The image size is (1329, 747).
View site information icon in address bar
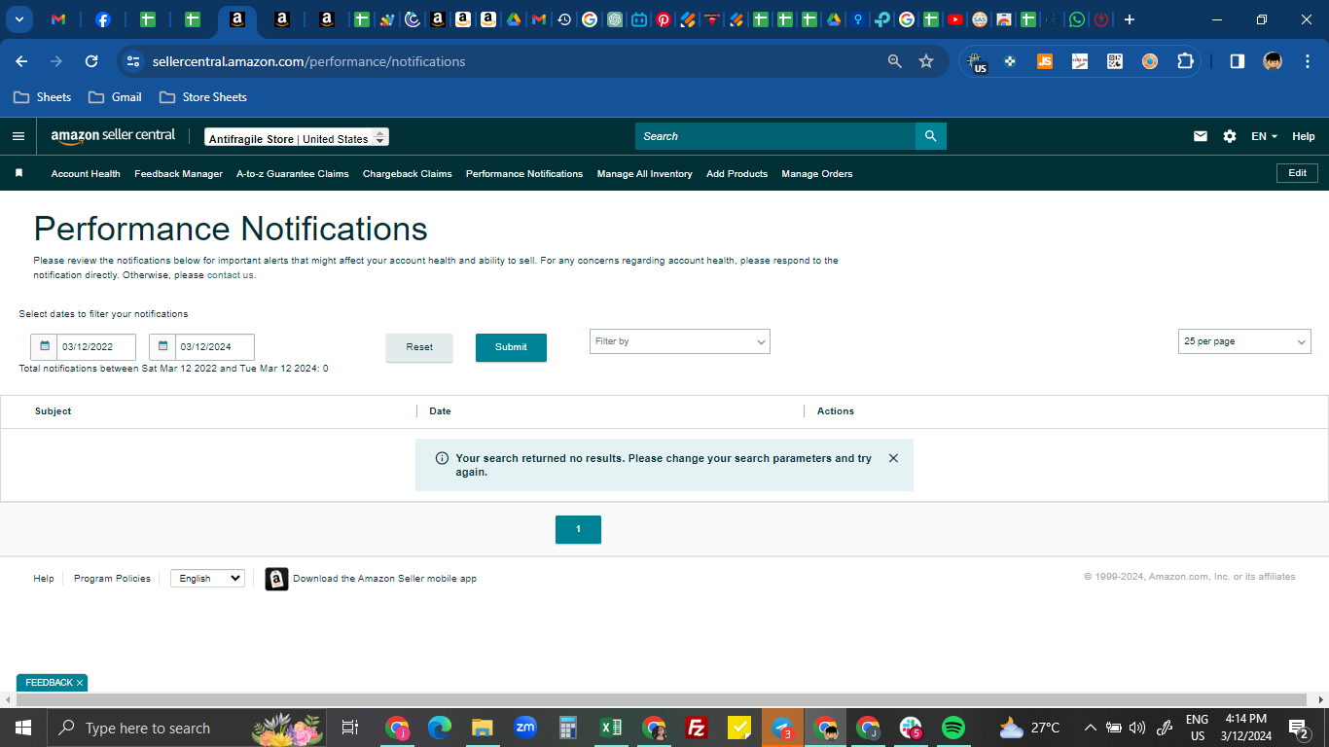133,61
